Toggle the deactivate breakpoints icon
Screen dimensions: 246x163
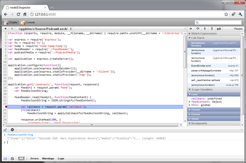[x=219, y=29]
